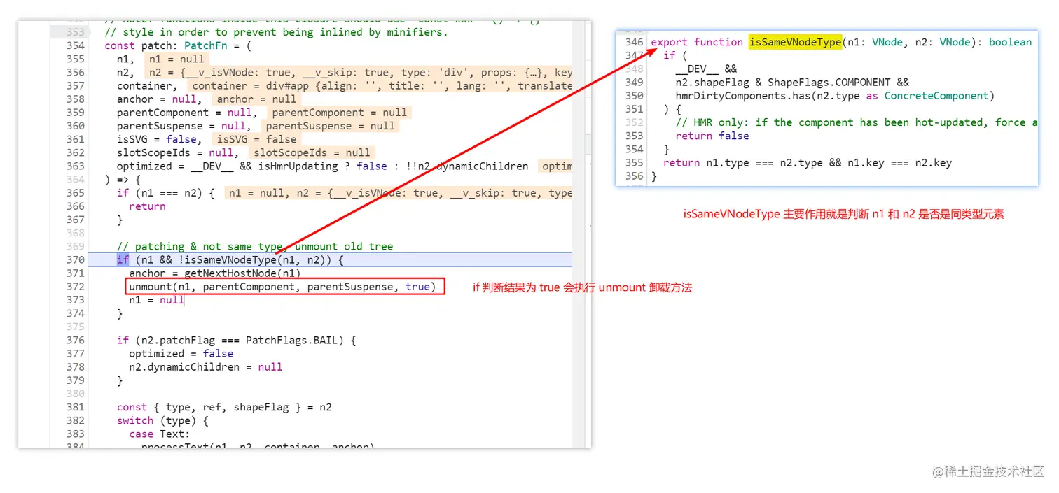Click 'ConcreteComponent' type in the right panel
This screenshot has height=493, width=1059.
click(937, 96)
